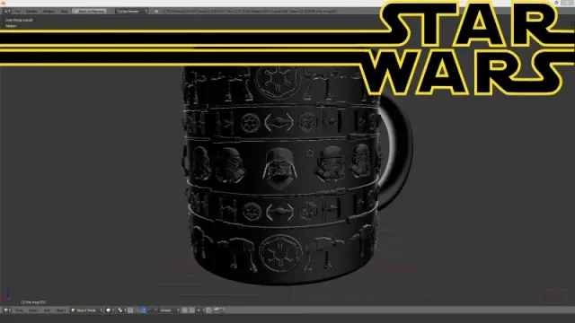Screen dimensions: 575x323
Task: Open the Cycles Render engine dropdown
Action: [x=132, y=12]
